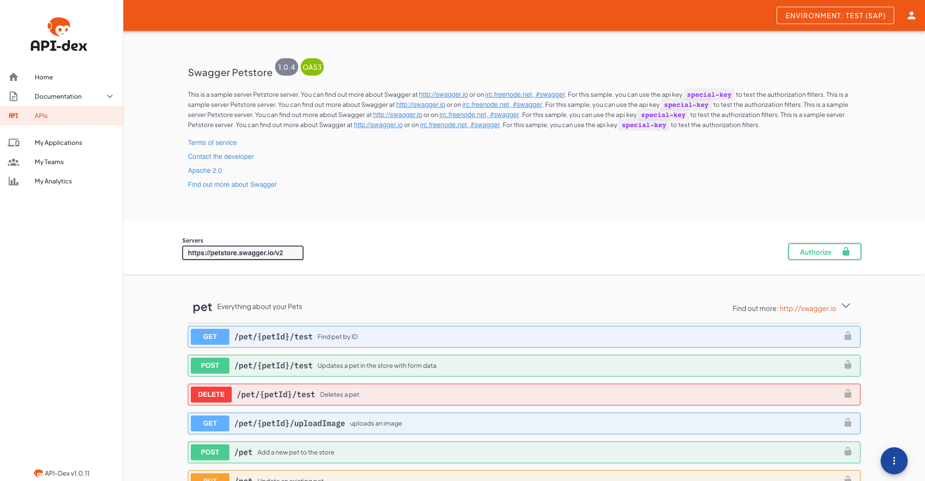This screenshot has width=925, height=481.
Task: Open the Apache 2.0 license link
Action: 205,170
